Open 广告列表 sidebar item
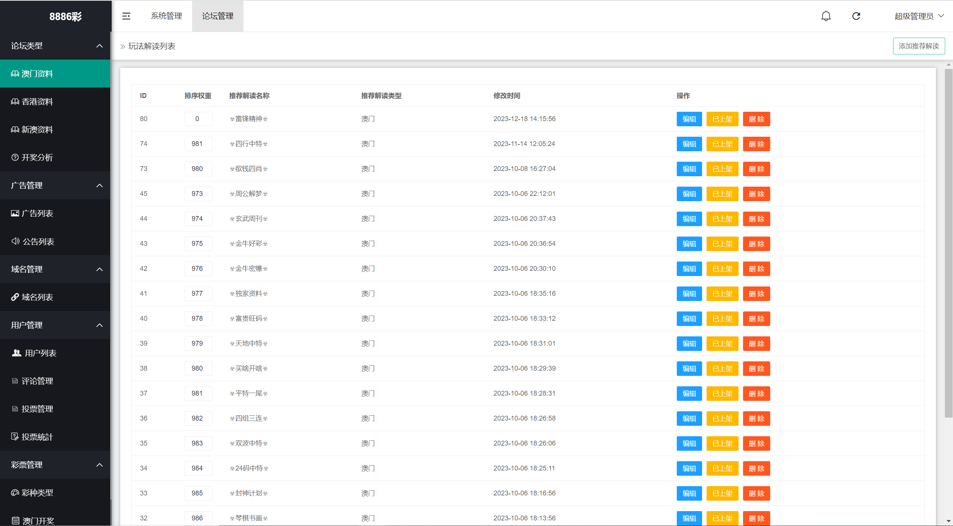 [37, 213]
